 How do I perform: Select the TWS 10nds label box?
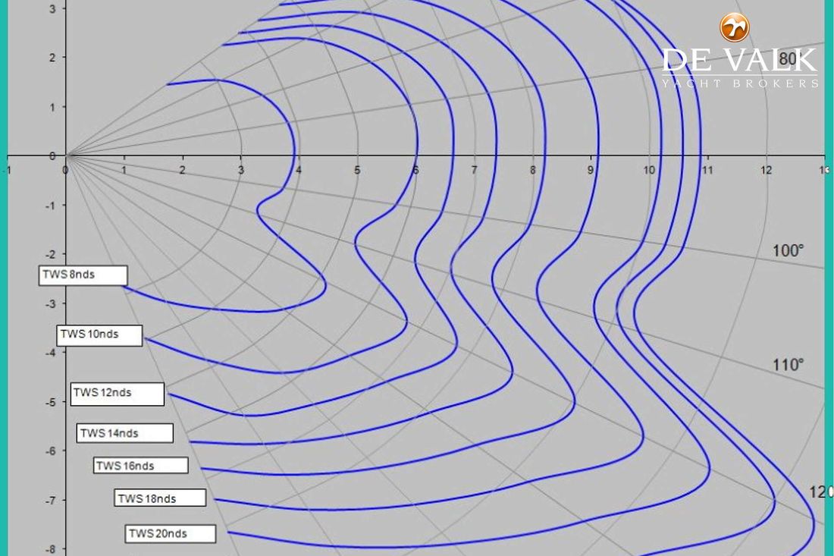[100, 335]
